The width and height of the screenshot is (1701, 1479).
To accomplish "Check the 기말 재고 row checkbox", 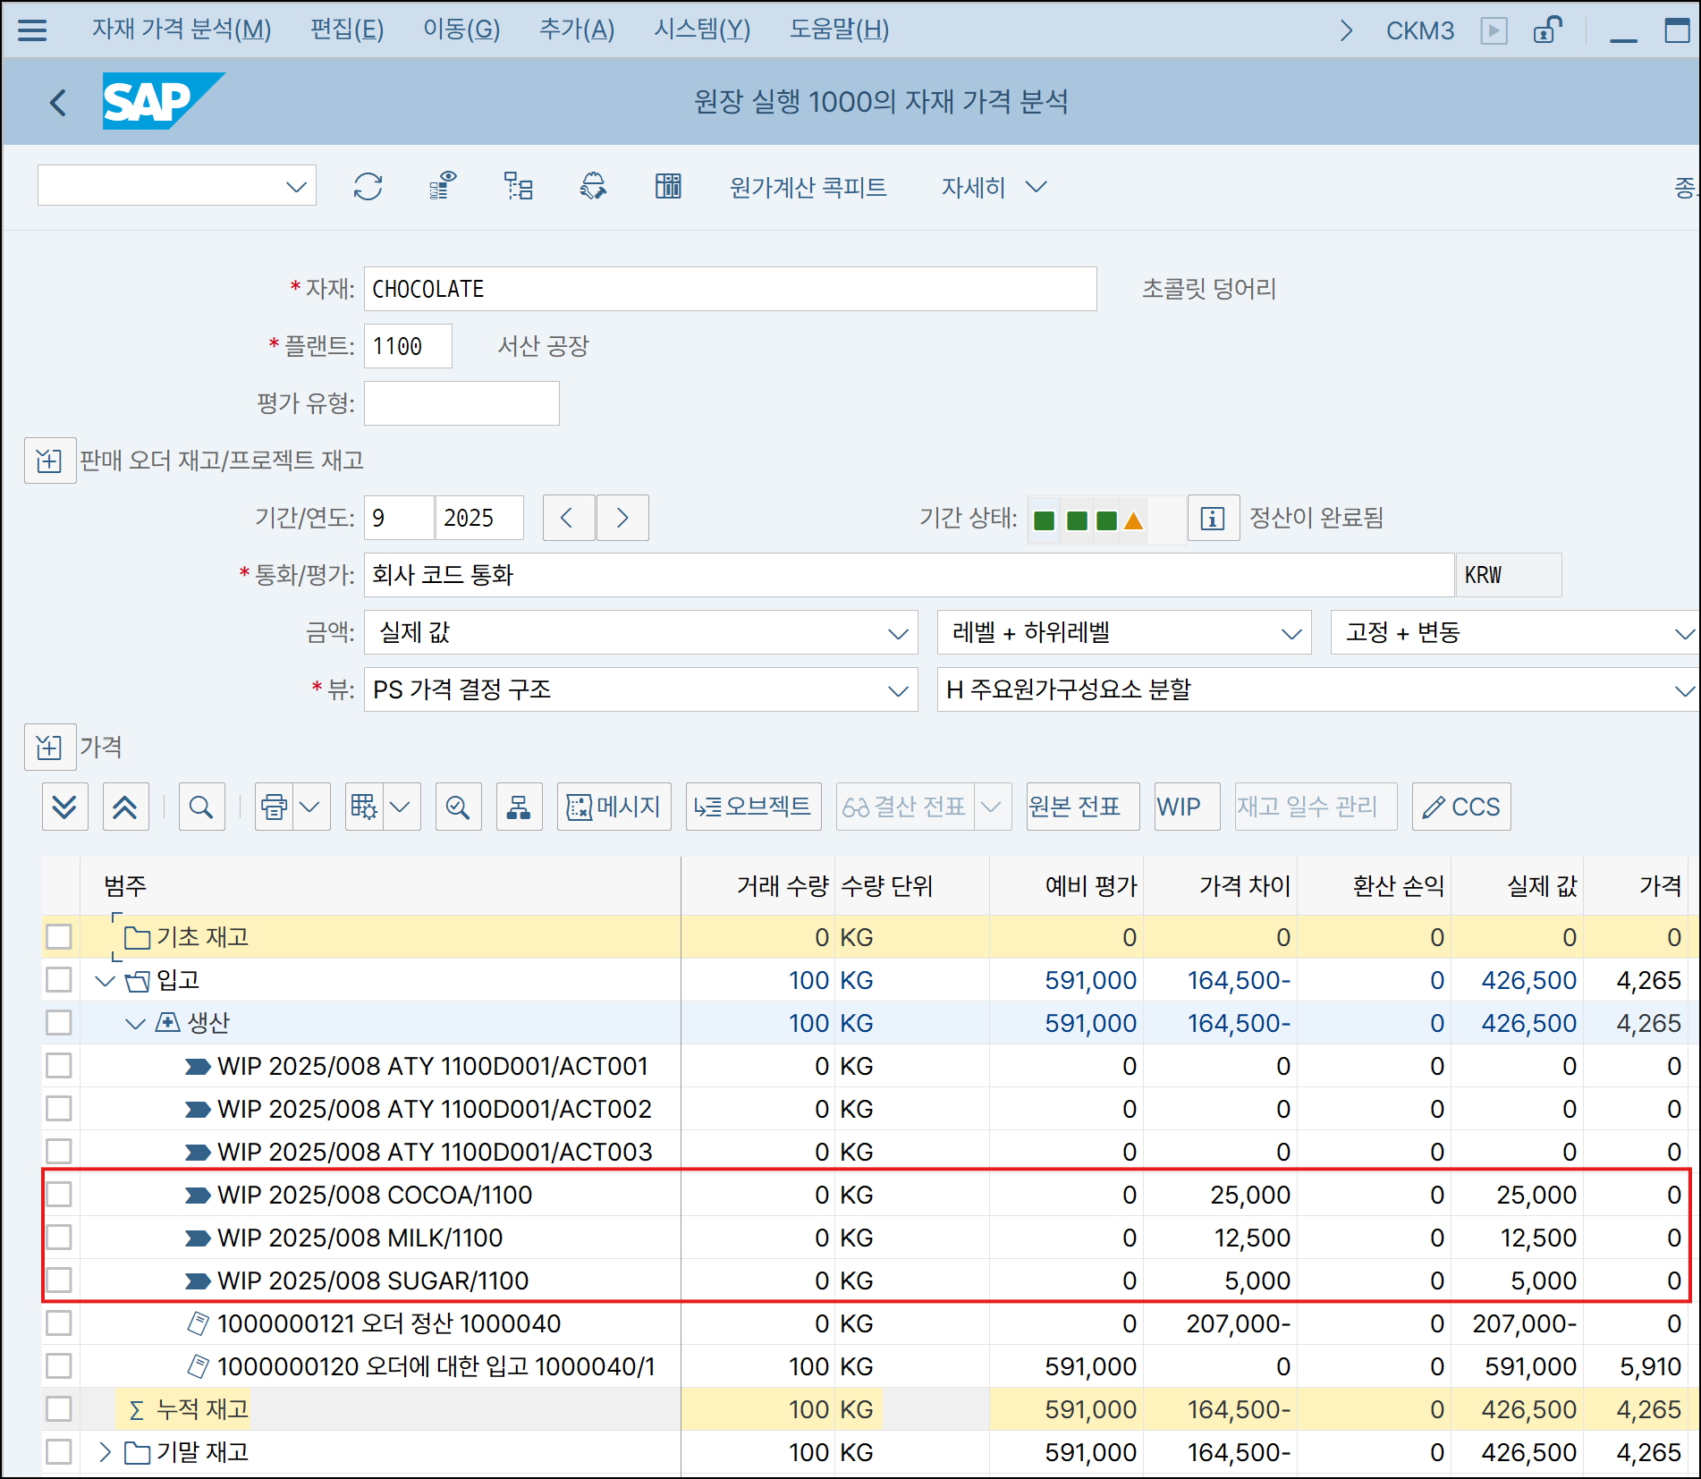I will point(59,1452).
